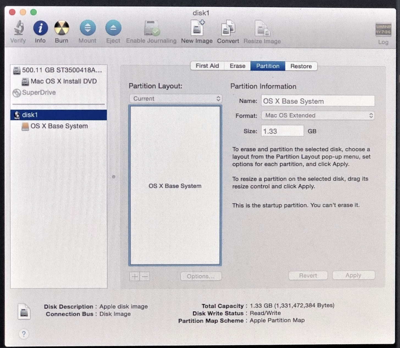Click the 'Partition Information' heading
The height and width of the screenshot is (348, 400).
click(263, 86)
